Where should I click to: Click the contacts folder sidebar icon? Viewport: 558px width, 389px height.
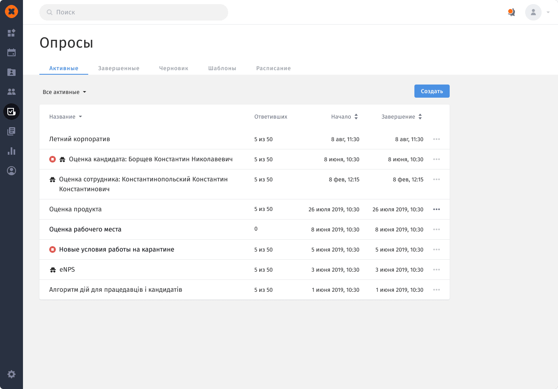(11, 72)
